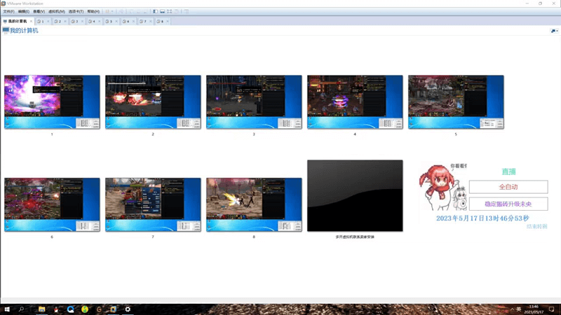Toggle the thumbnail bar view icon

pyautogui.click(x=163, y=11)
